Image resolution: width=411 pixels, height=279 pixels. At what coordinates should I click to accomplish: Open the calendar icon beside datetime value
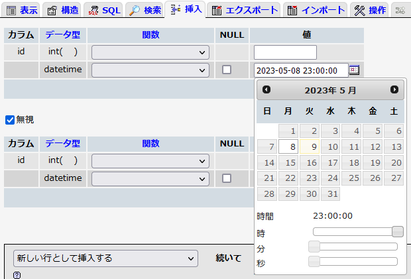[x=354, y=70]
